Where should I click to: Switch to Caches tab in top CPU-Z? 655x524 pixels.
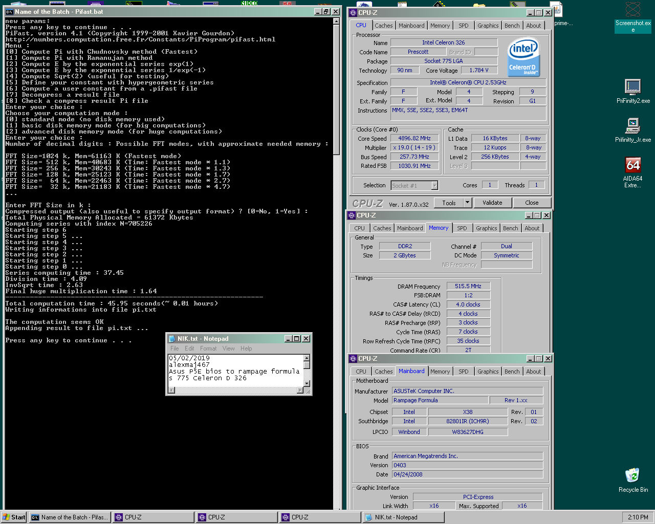[384, 26]
